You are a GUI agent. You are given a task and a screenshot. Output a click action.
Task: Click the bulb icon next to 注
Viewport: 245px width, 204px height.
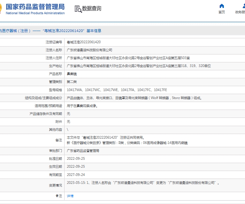coord(57,196)
